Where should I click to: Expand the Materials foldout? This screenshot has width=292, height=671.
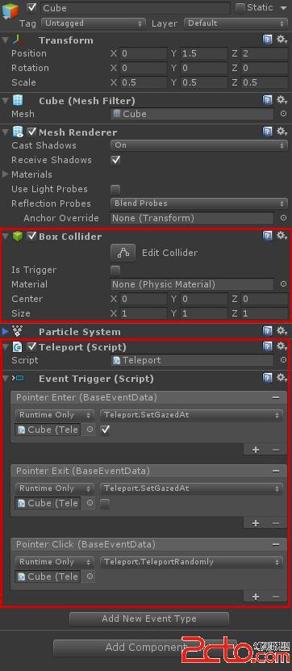click(6, 174)
